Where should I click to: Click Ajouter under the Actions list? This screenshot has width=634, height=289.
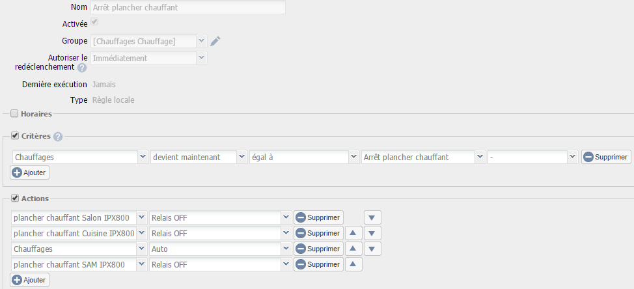click(30, 280)
